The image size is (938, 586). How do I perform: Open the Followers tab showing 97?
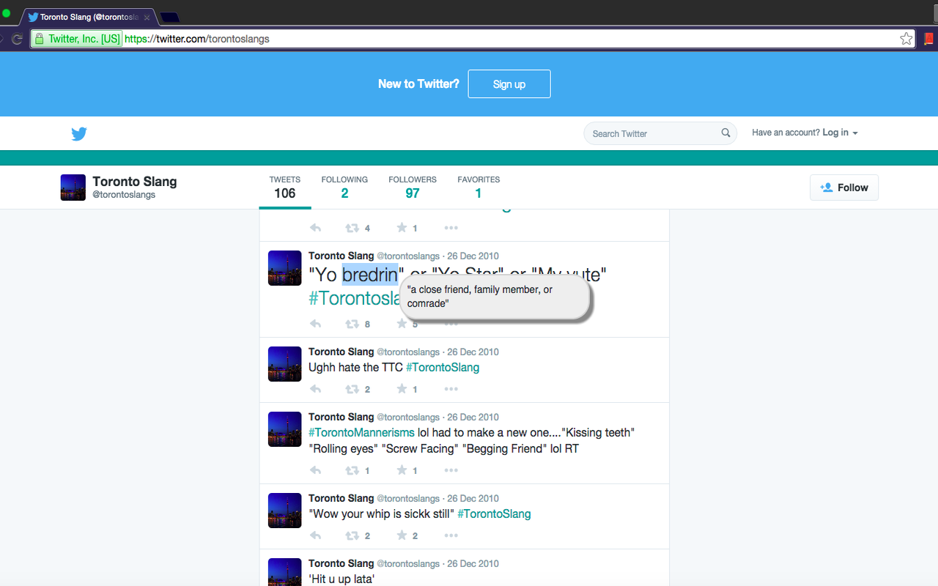pyautogui.click(x=413, y=188)
